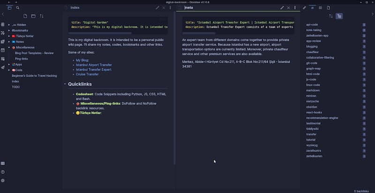Expand the Code folder

point(9,70)
